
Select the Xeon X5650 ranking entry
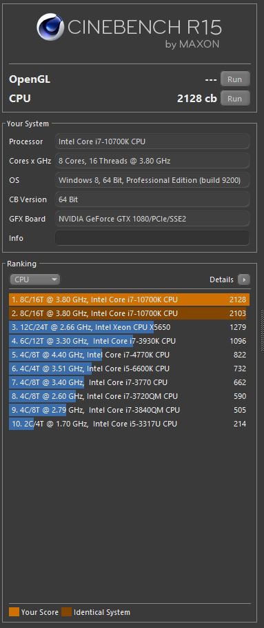pos(129,327)
